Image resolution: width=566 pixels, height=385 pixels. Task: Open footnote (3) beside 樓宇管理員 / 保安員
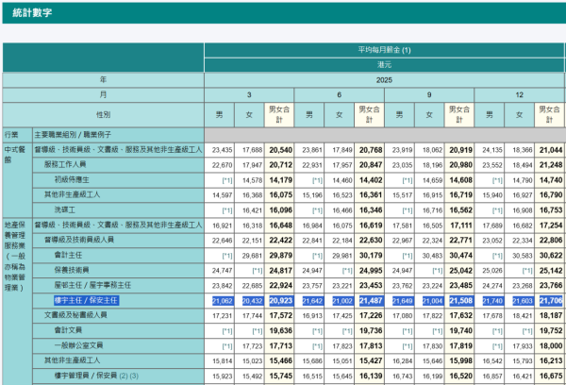click(134, 376)
